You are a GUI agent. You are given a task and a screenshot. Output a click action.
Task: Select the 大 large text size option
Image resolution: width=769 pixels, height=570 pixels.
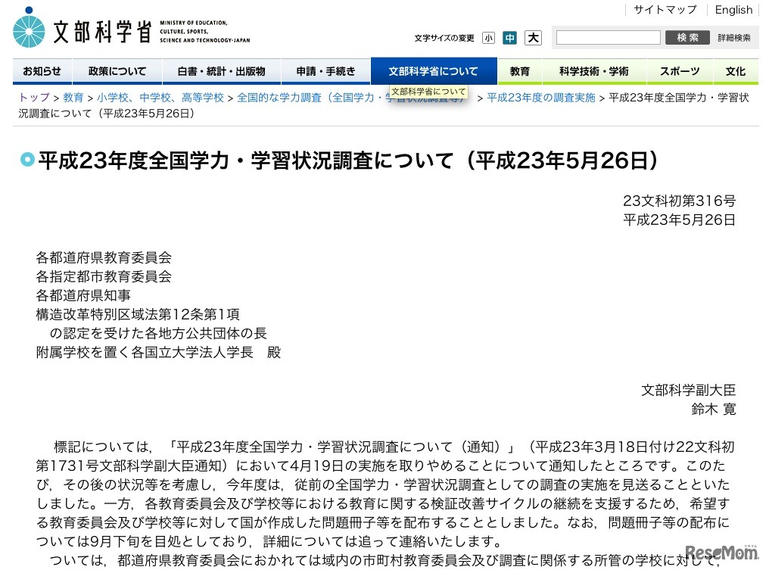pyautogui.click(x=533, y=37)
